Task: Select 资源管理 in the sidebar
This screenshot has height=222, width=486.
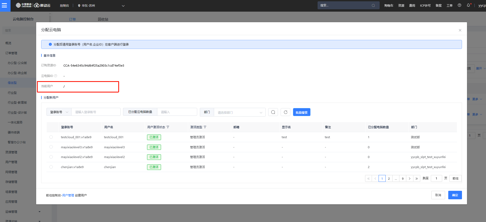Action: point(11,152)
